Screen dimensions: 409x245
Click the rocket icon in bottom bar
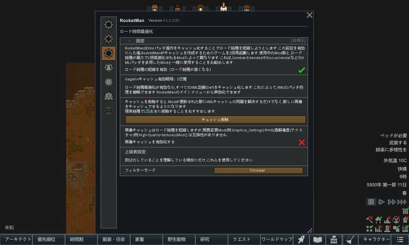(301, 240)
